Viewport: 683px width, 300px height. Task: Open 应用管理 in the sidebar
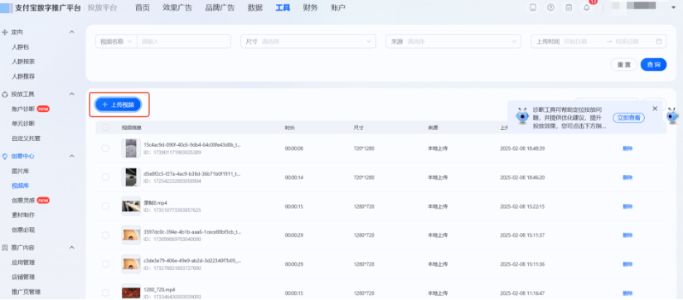point(23,263)
